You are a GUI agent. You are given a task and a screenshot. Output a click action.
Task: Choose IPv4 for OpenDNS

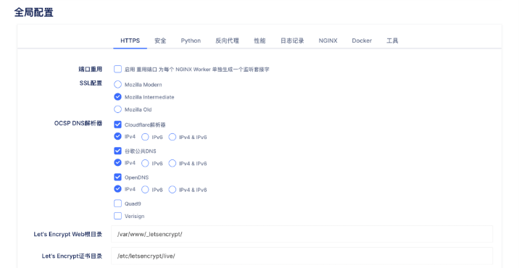(x=117, y=189)
